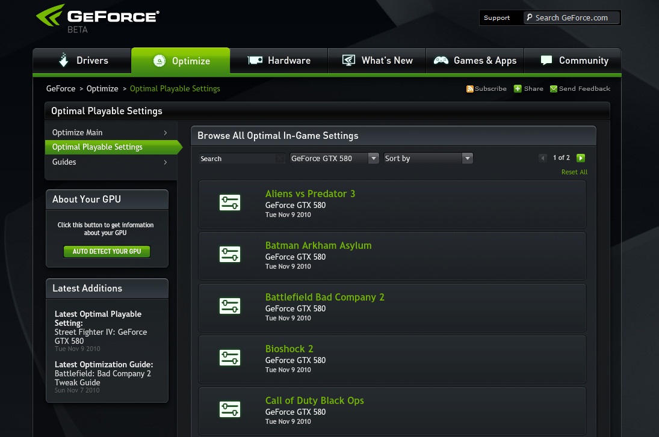
Task: Open Battlefield Bad Company 2 settings
Action: (325, 297)
